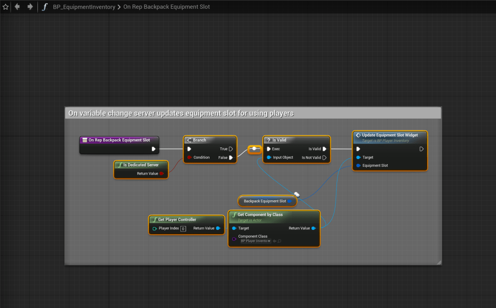The height and width of the screenshot is (308, 496).
Task: Click the browse magnifier beside Component Class
Action: tap(280, 241)
